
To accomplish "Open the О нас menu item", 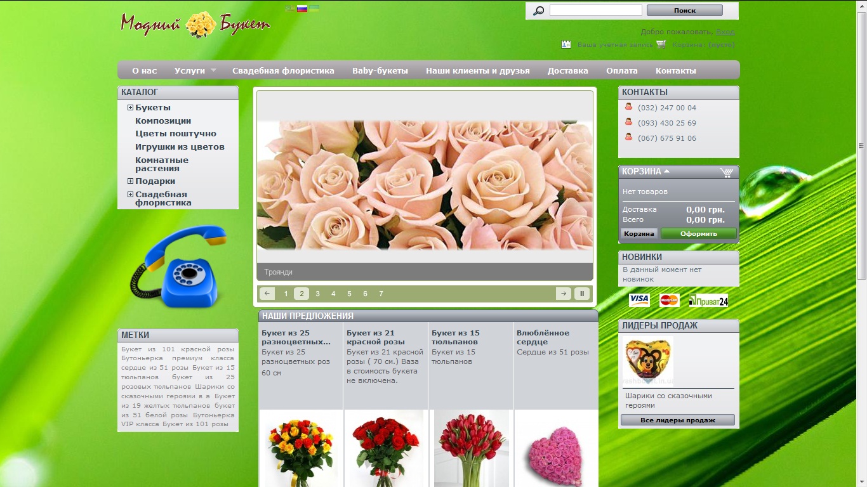I will 145,70.
